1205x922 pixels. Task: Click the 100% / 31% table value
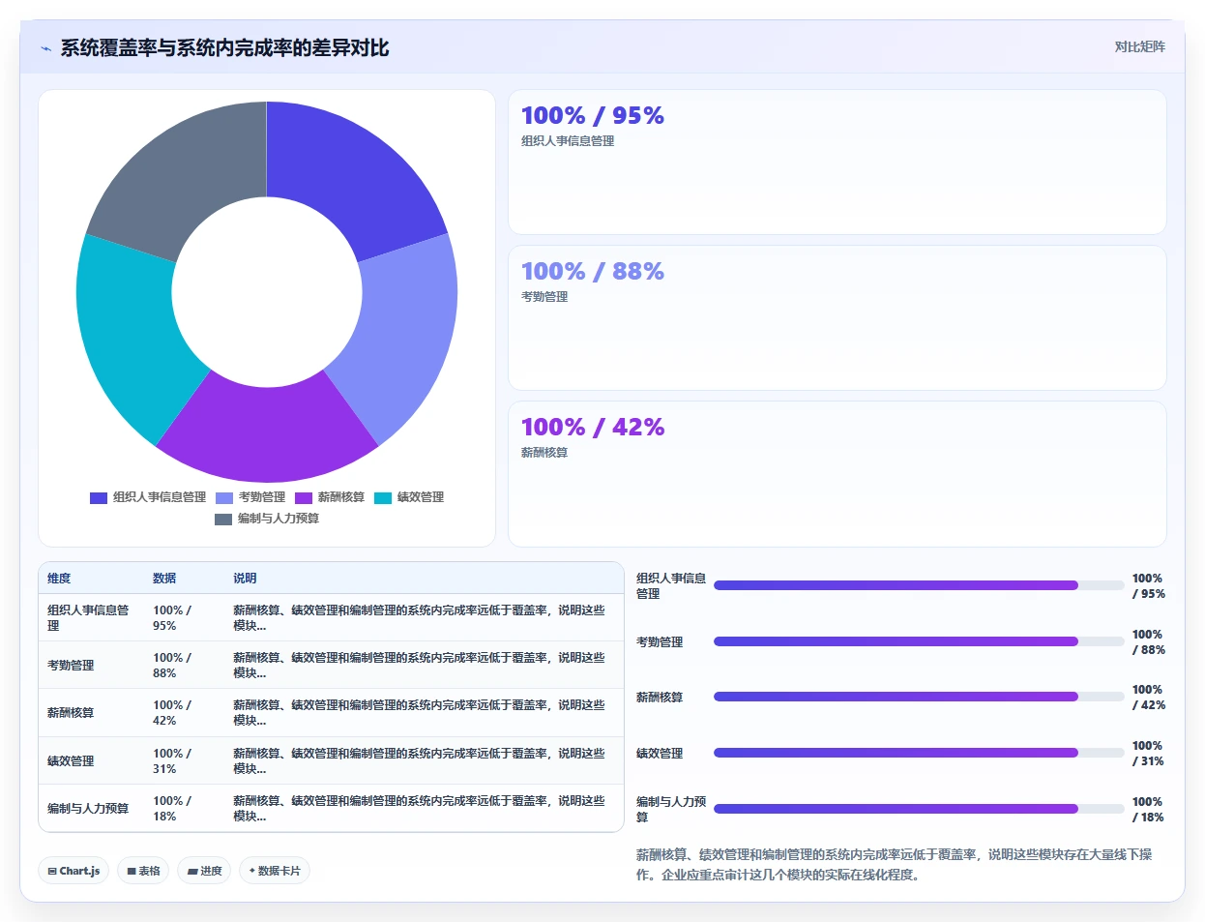pos(172,761)
